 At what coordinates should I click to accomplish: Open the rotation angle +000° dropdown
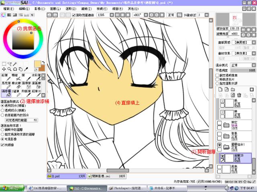[x=146, y=15]
